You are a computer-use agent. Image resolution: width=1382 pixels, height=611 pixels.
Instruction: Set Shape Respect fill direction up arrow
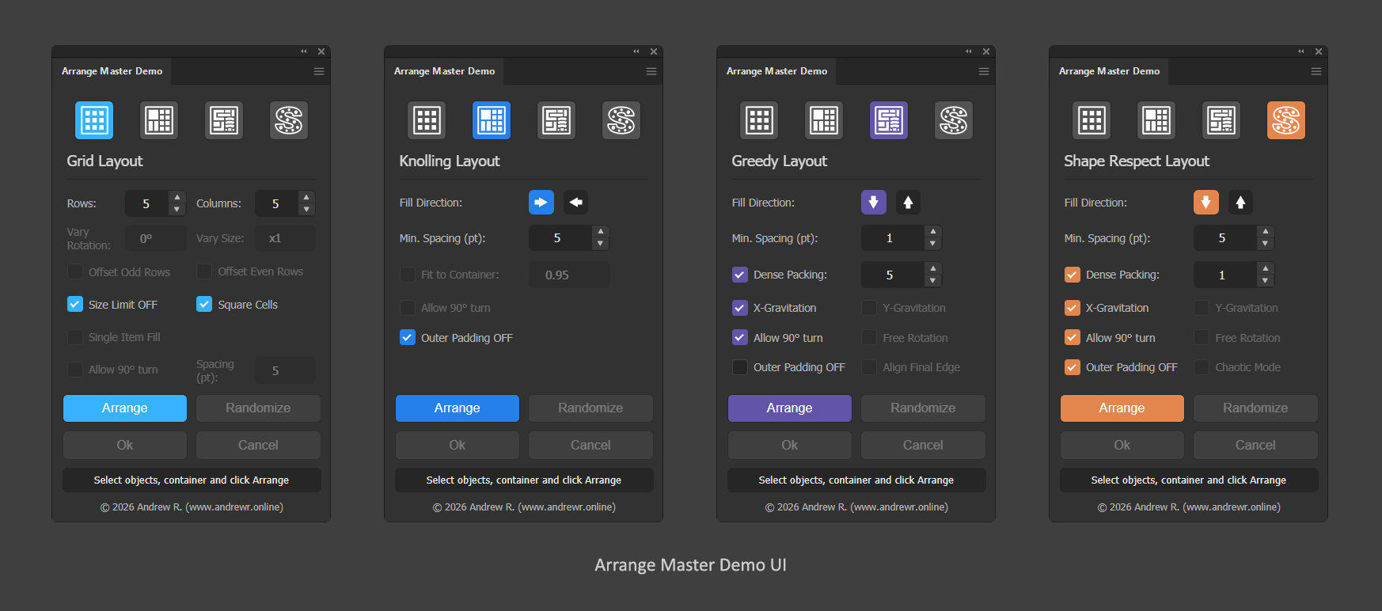1241,203
